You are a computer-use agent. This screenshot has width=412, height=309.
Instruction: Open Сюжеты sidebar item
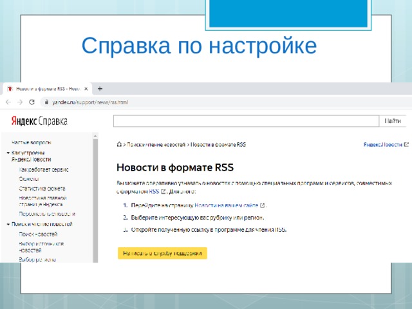click(29, 179)
